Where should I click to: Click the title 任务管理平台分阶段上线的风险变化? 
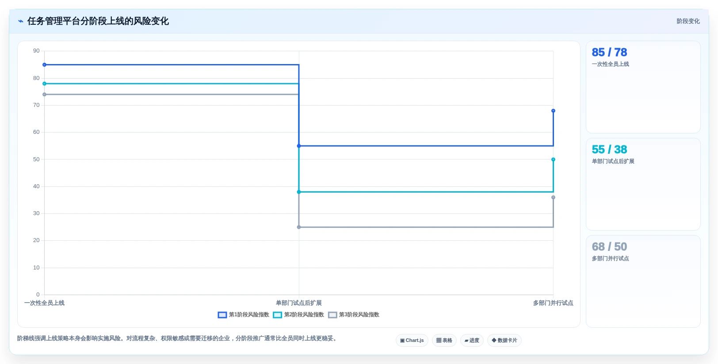tap(98, 21)
